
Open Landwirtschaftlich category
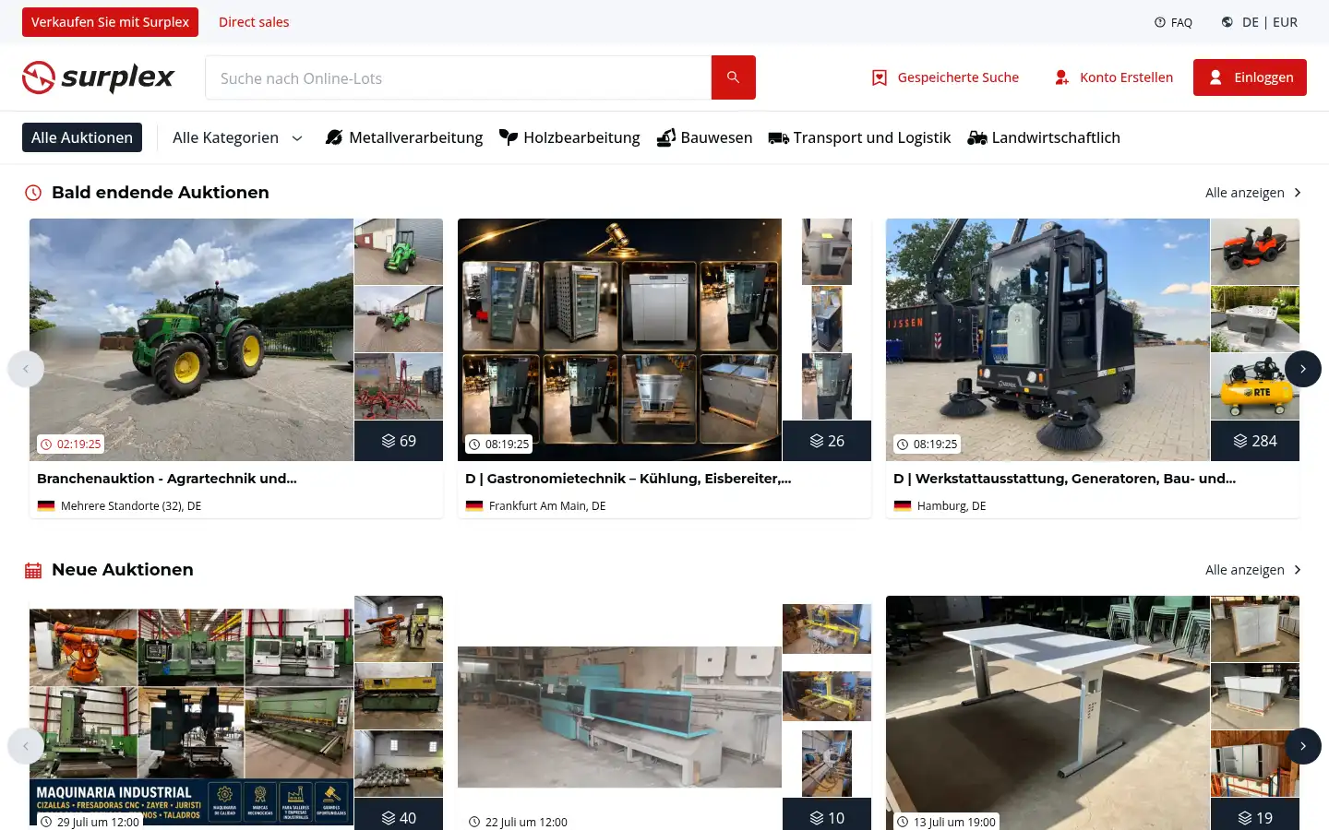1044,137
